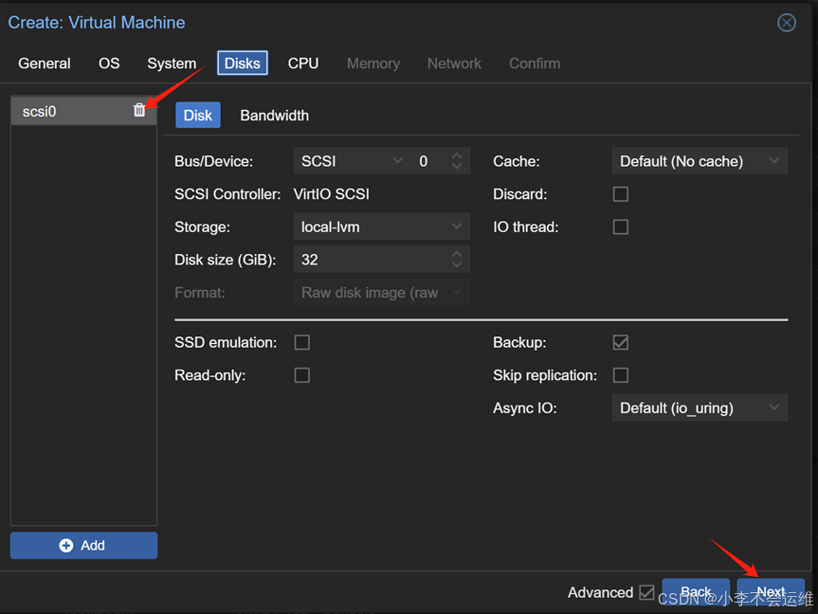818x614 pixels.
Task: Enable the Discard checkbox
Action: coord(620,194)
